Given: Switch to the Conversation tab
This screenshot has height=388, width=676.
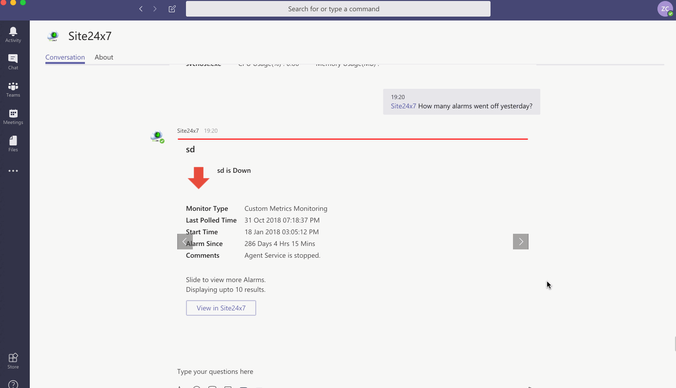Looking at the screenshot, I should point(65,57).
